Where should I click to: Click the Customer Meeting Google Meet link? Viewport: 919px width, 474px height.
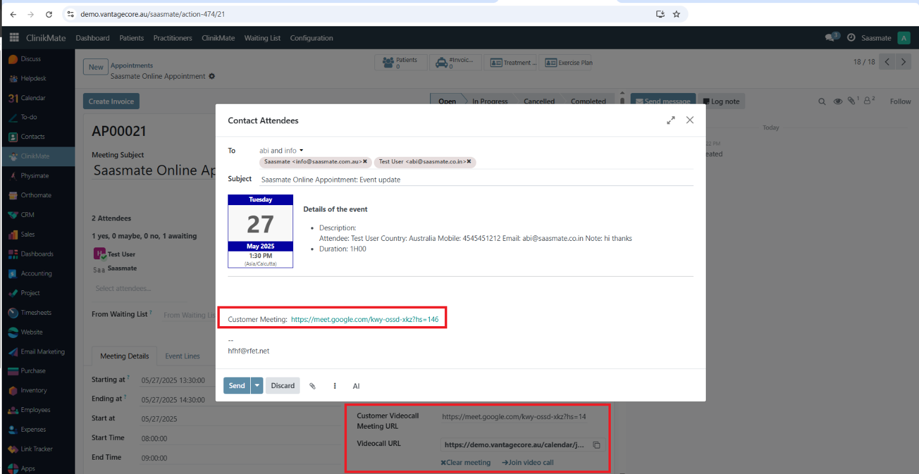coord(365,319)
